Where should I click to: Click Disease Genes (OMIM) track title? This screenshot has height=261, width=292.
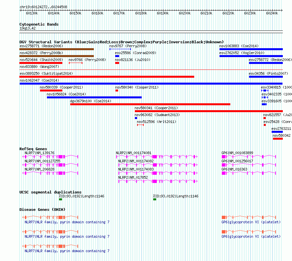[42, 210]
